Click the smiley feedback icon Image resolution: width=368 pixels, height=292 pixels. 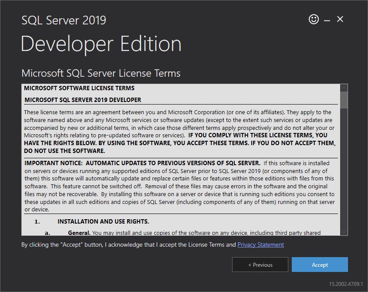tap(313, 19)
